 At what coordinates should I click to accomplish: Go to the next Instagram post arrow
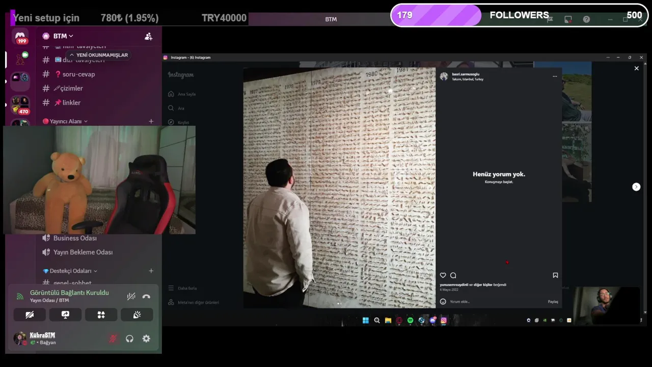click(636, 187)
